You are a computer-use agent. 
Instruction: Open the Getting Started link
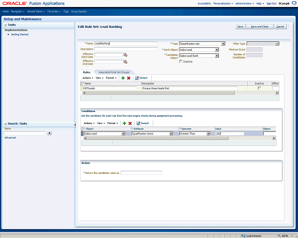click(20, 34)
